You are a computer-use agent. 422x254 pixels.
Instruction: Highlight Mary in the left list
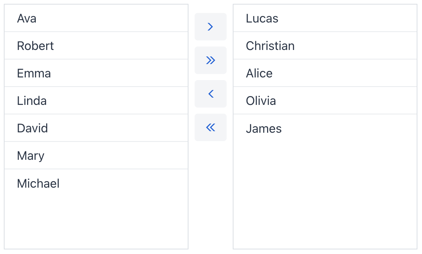[31, 156]
